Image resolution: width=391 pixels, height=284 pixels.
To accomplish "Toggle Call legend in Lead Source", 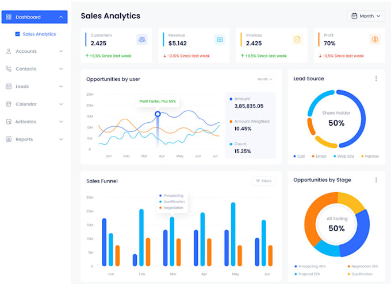I will coord(299,156).
